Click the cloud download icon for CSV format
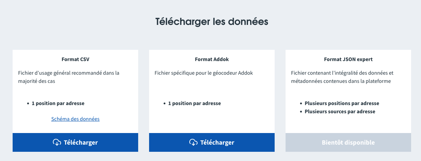421x161 pixels. pos(57,142)
